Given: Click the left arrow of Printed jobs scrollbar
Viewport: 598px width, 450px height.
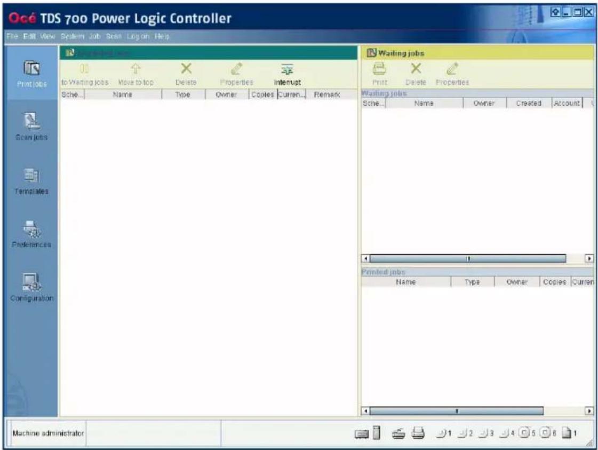Looking at the screenshot, I should [365, 410].
